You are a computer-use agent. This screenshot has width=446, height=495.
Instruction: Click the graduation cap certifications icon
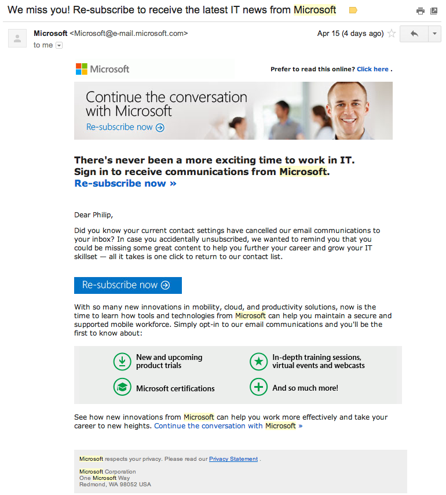tap(122, 387)
